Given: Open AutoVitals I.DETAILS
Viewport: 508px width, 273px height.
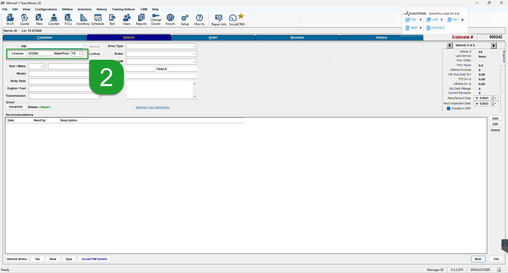Looking at the screenshot, I should tap(435, 28).
